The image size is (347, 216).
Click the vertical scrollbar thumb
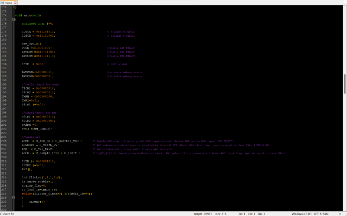tap(345, 84)
